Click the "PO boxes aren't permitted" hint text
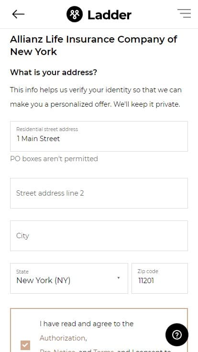Image resolution: width=198 pixels, height=352 pixels. tap(54, 159)
